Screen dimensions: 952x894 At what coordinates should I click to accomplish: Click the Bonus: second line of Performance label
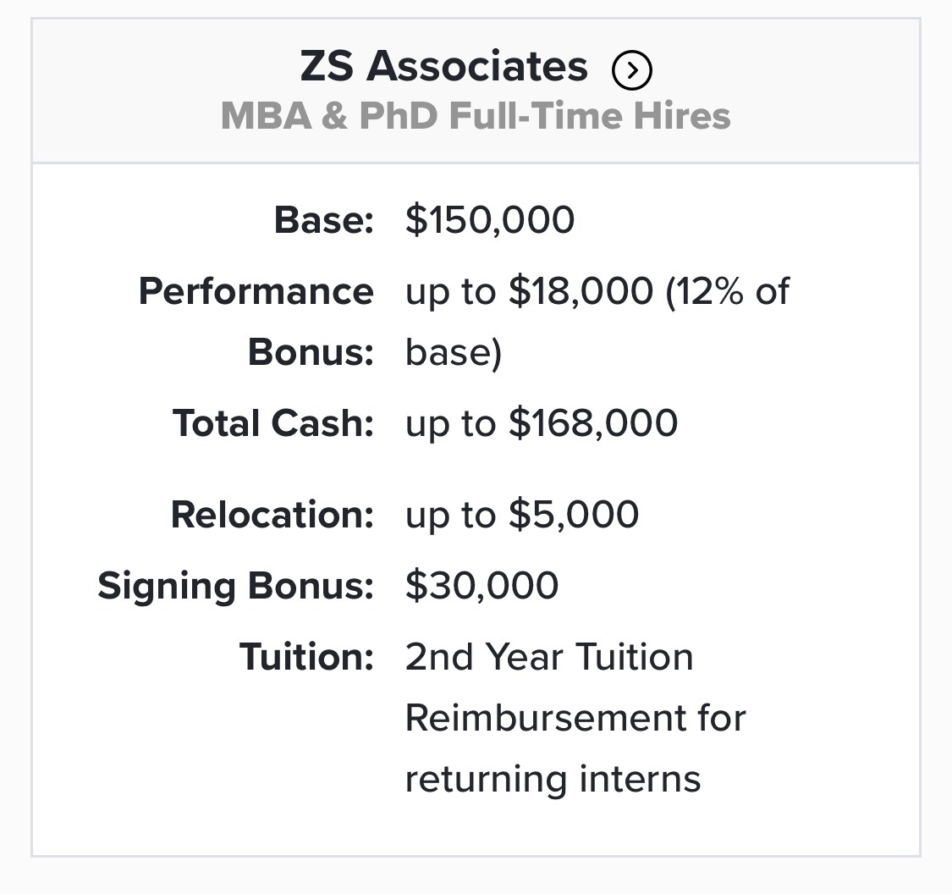point(311,352)
